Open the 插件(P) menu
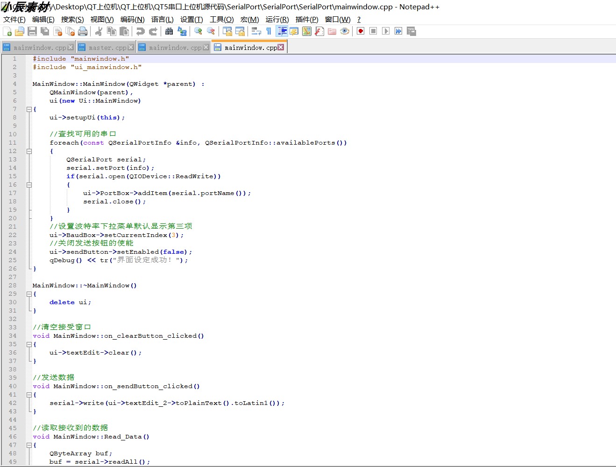This screenshot has width=616, height=467. coord(307,19)
